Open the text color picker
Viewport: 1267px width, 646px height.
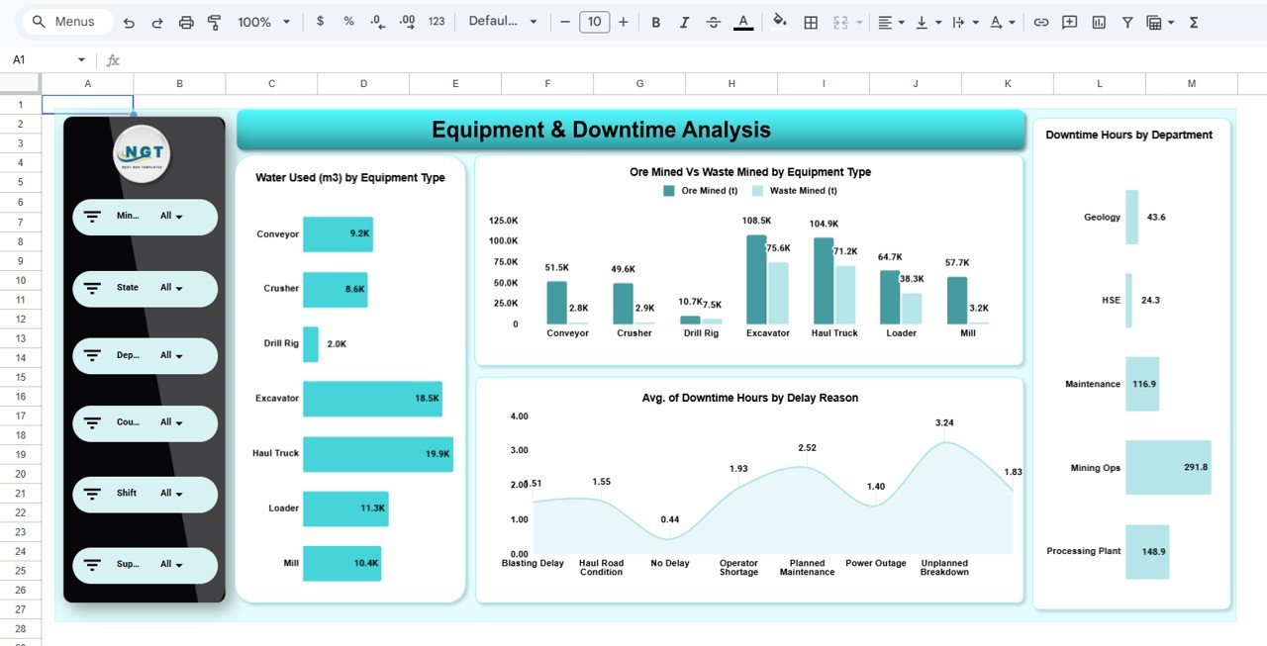click(x=743, y=21)
